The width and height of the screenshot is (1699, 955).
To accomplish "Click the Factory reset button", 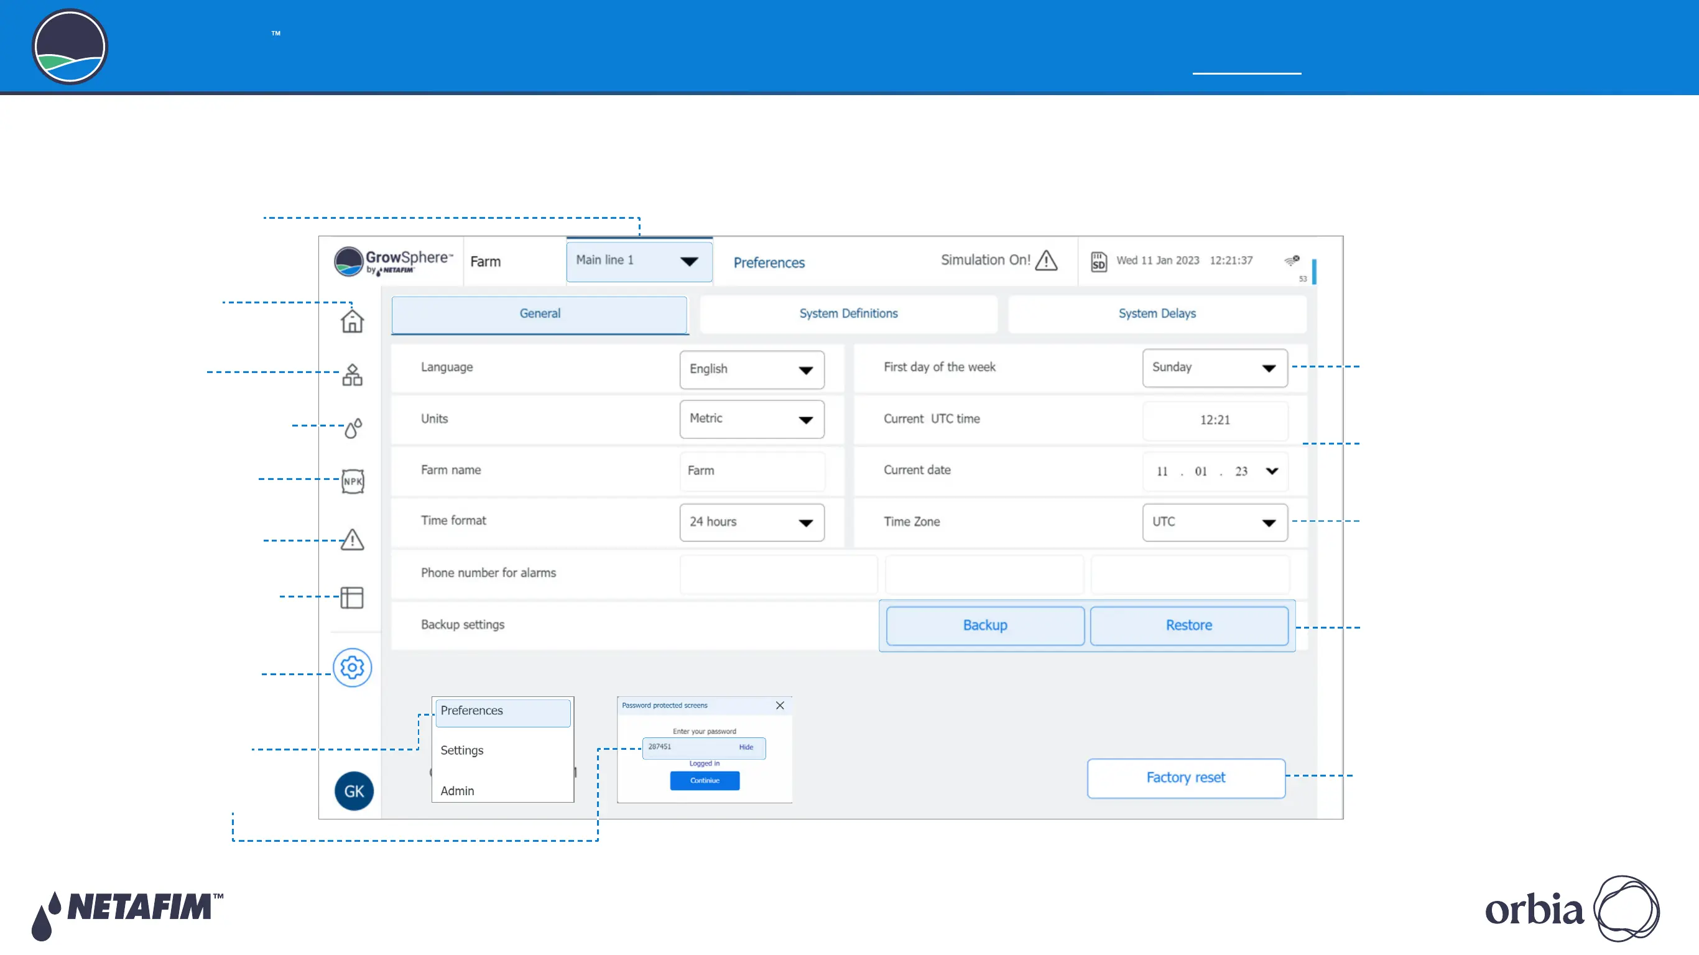I will pyautogui.click(x=1186, y=778).
